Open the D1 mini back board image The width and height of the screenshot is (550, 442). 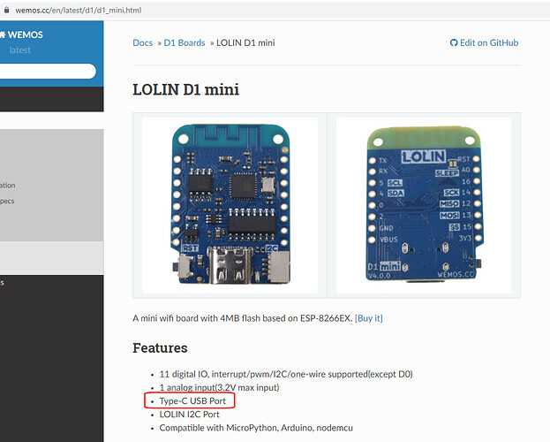tap(424, 205)
